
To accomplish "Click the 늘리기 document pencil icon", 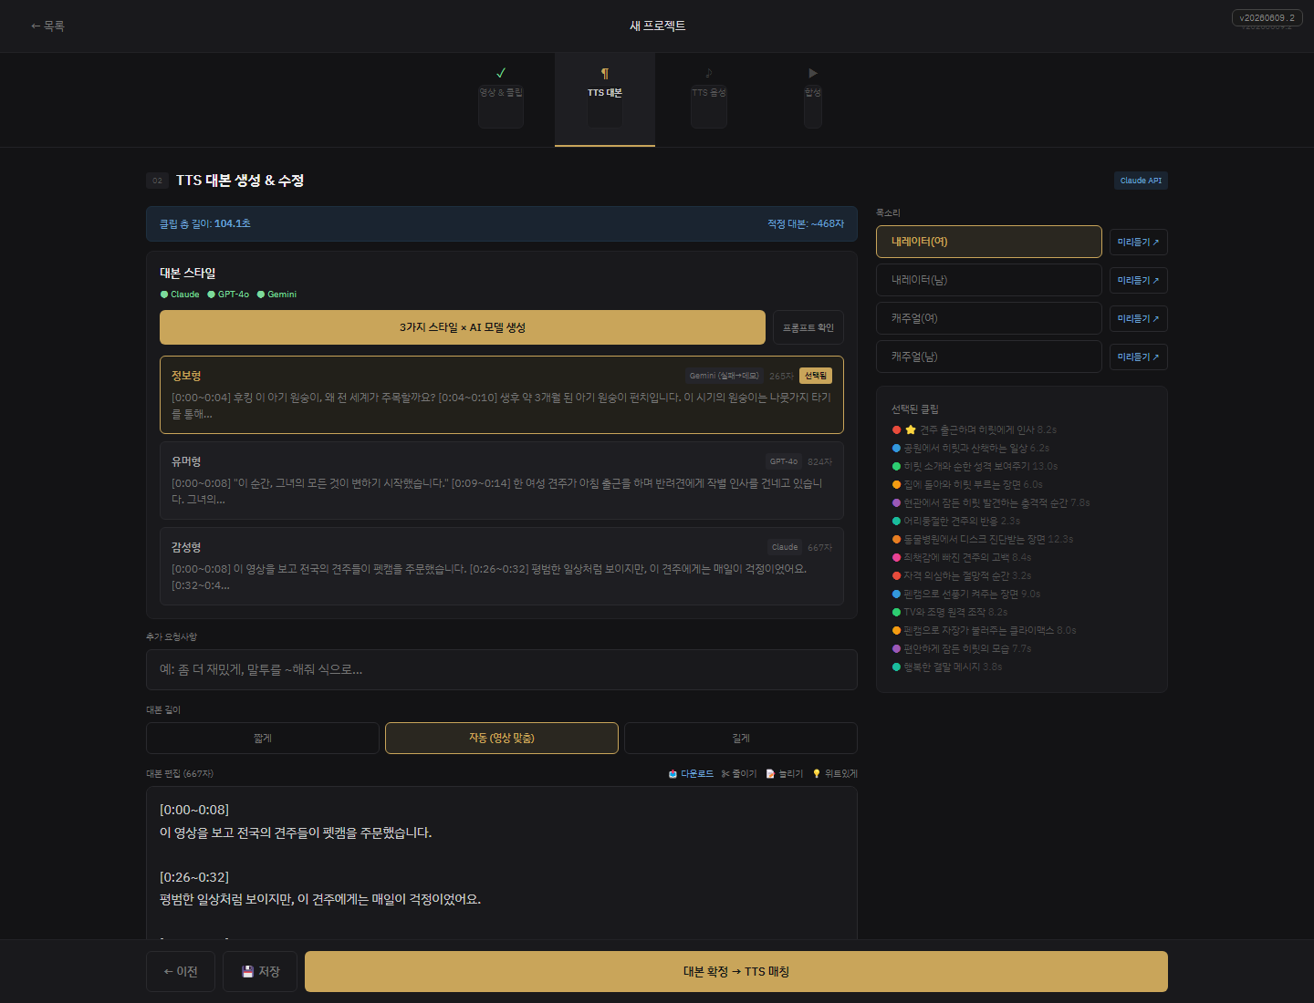I will pos(770,774).
